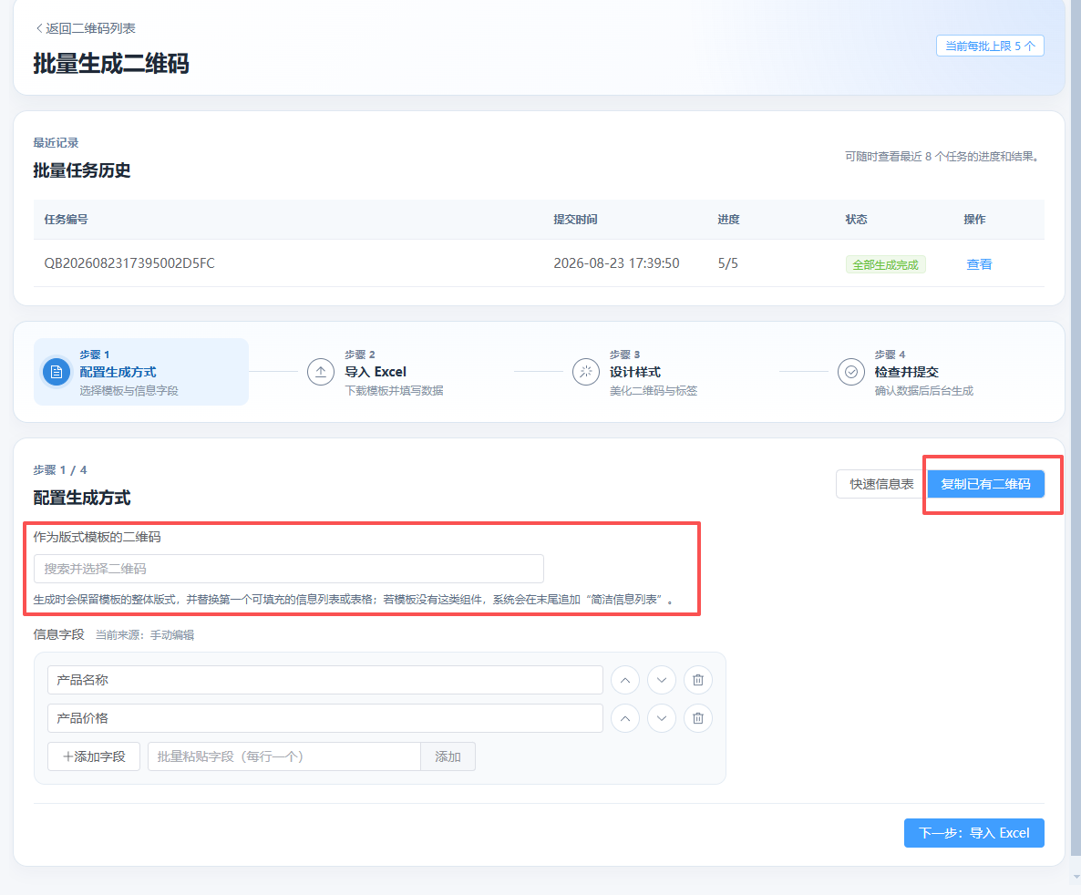
Task: Click the 操作 column header
Action: coord(975,220)
